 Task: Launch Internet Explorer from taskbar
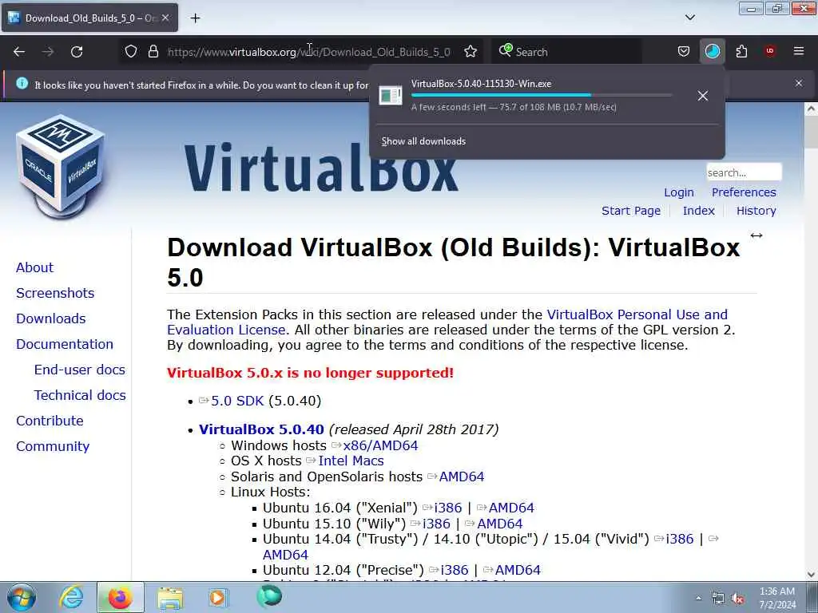coord(71,597)
